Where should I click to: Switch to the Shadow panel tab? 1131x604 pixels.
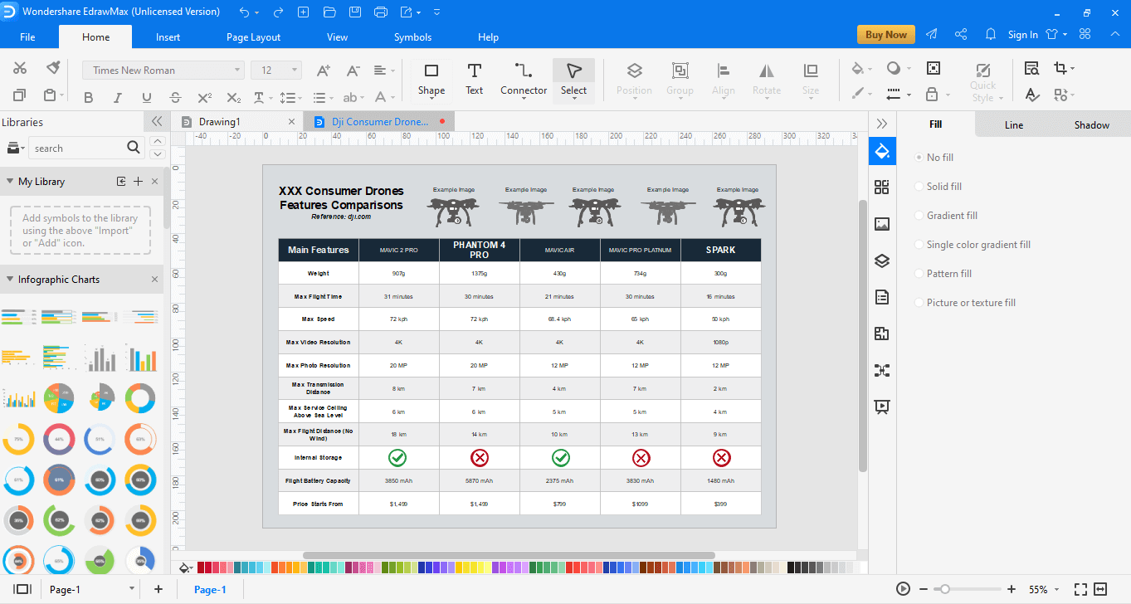pyautogui.click(x=1091, y=125)
